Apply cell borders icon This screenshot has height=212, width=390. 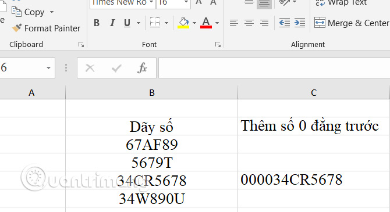click(x=155, y=23)
